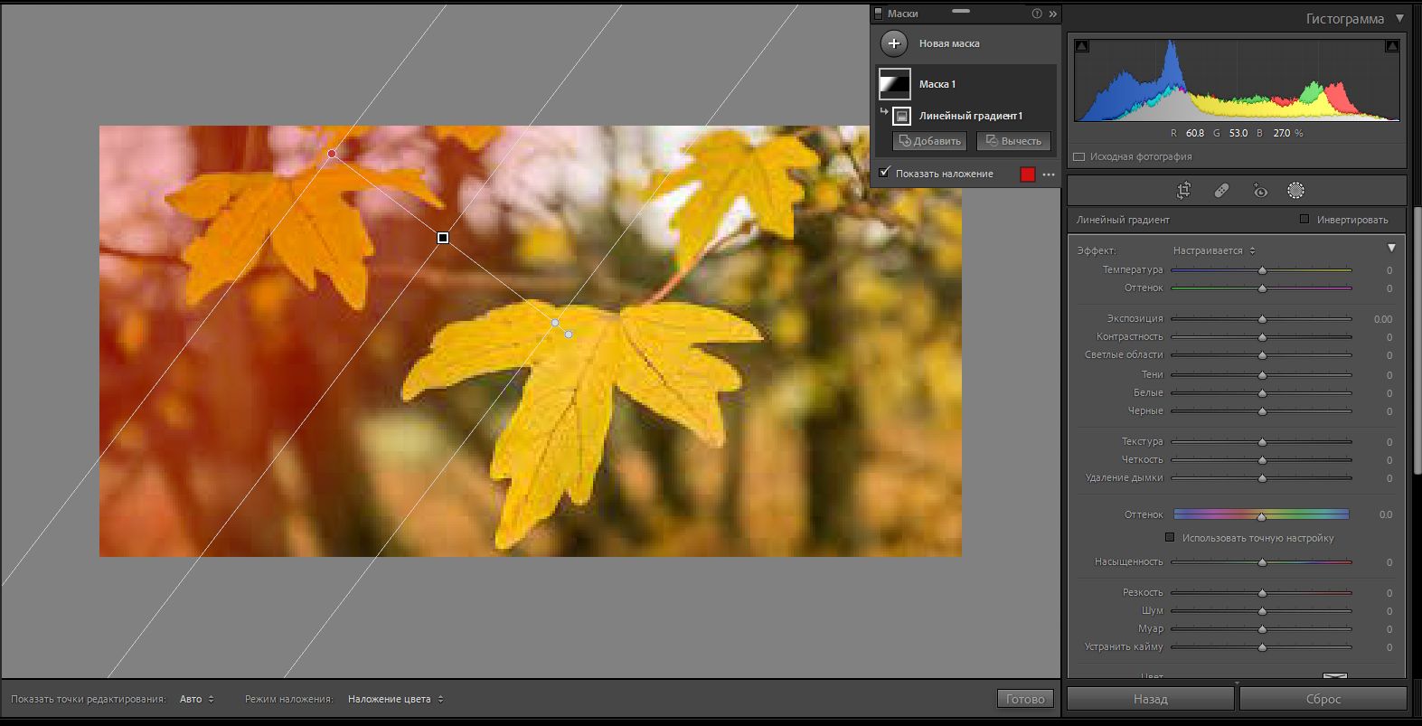Click the Светлые области slider handle

point(1262,355)
